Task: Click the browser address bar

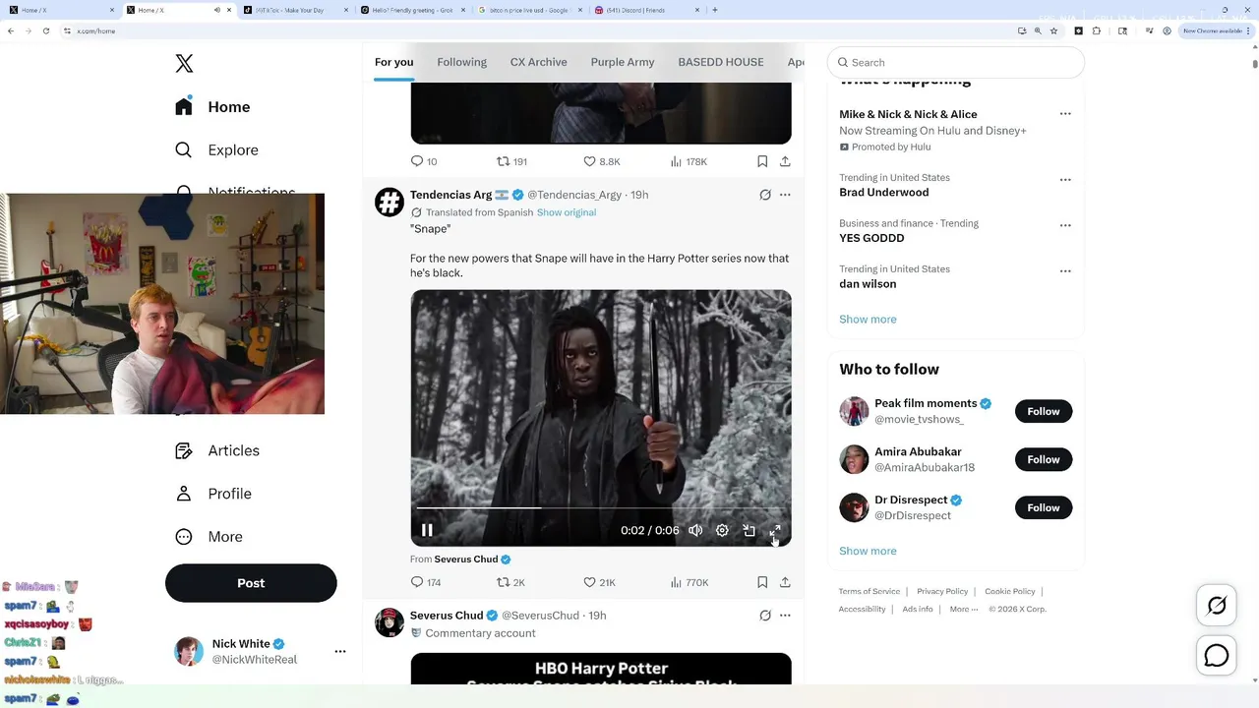Action: 536,30
